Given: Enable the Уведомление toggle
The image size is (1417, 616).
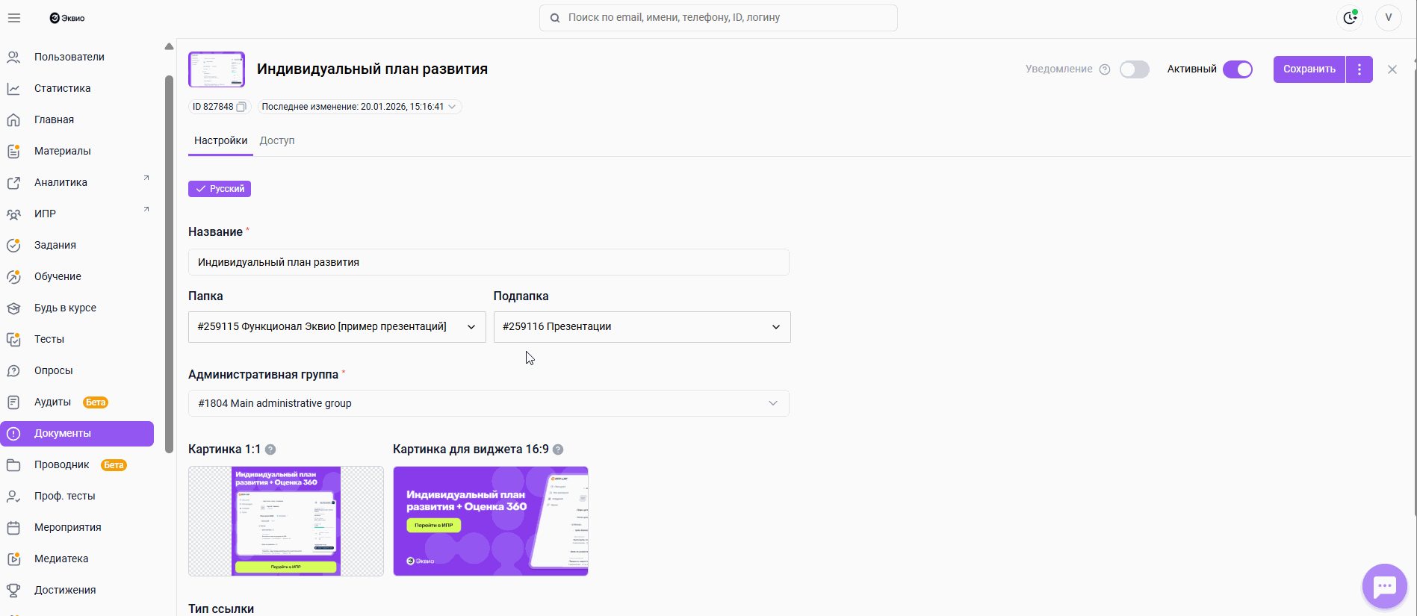Looking at the screenshot, I should pos(1134,69).
